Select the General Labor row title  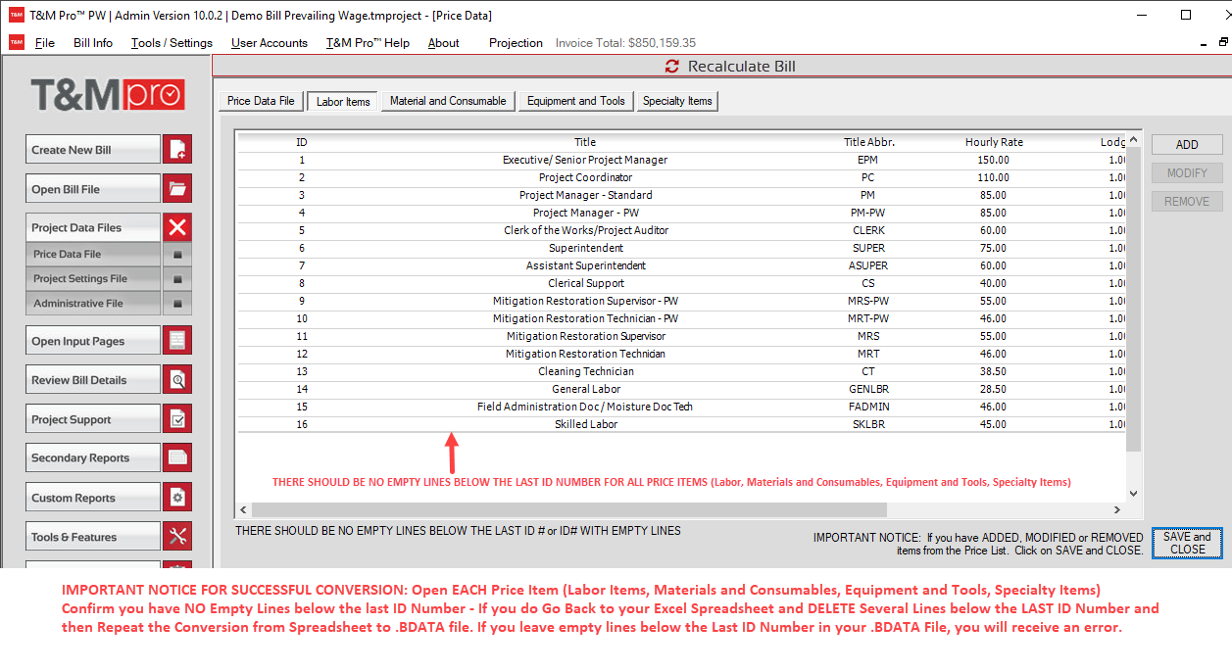585,389
